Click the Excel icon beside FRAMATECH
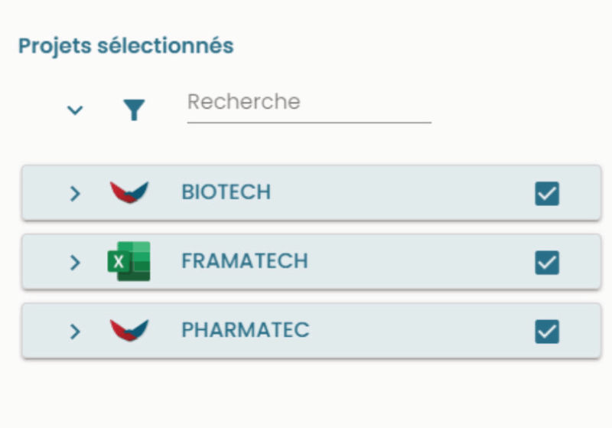The width and height of the screenshot is (612, 428). pyautogui.click(x=129, y=261)
